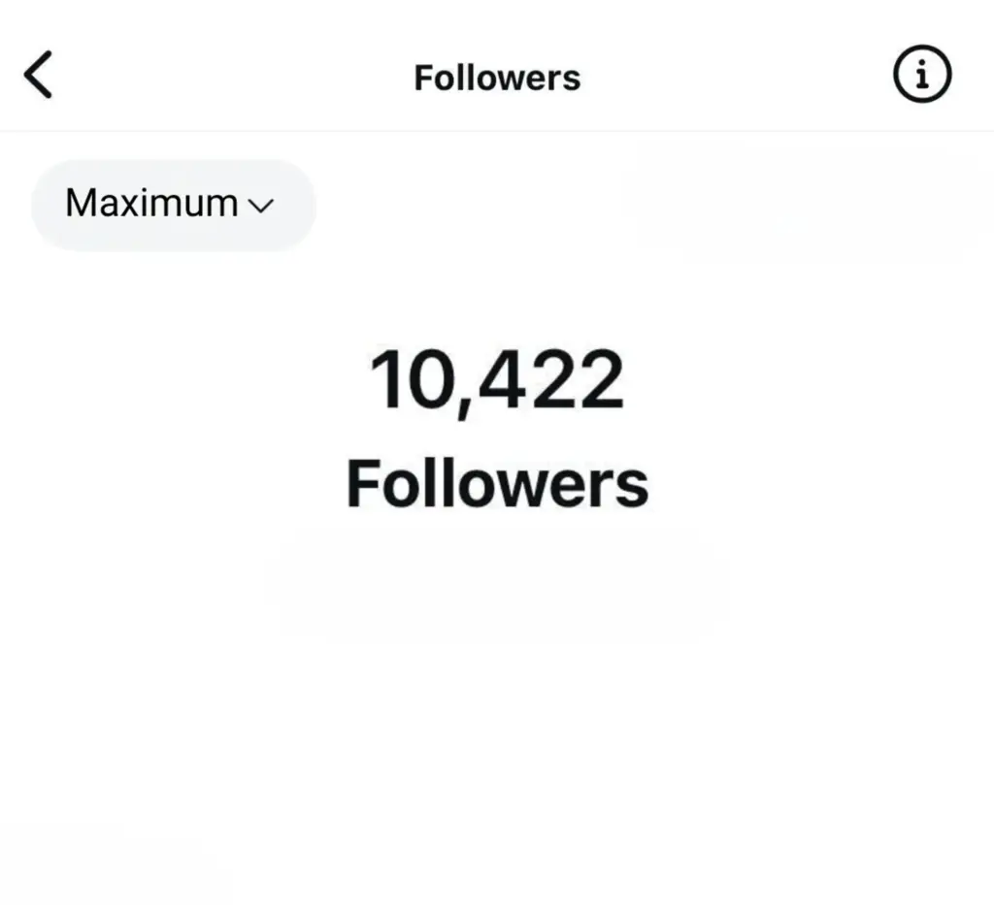The image size is (994, 905).
Task: Return to the previous screen via back arrow
Action: coord(38,77)
